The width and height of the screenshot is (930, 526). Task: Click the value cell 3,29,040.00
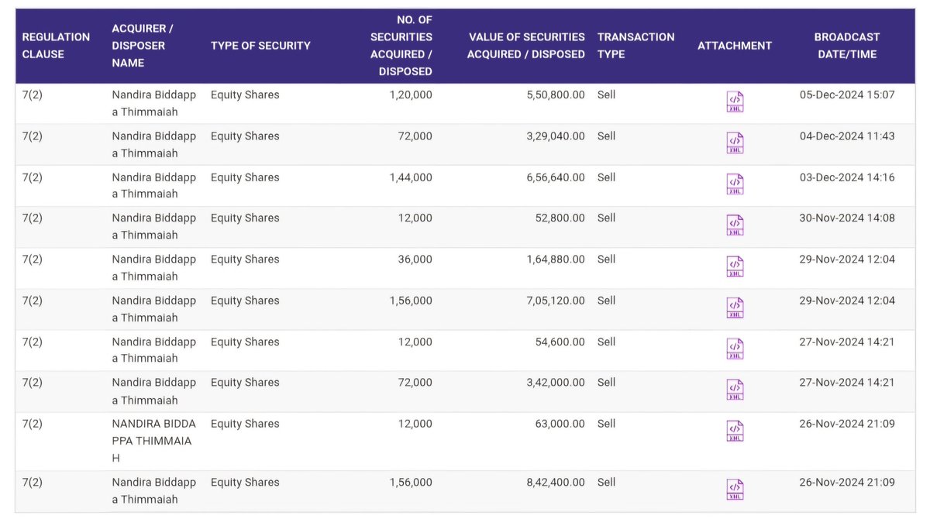coord(556,136)
